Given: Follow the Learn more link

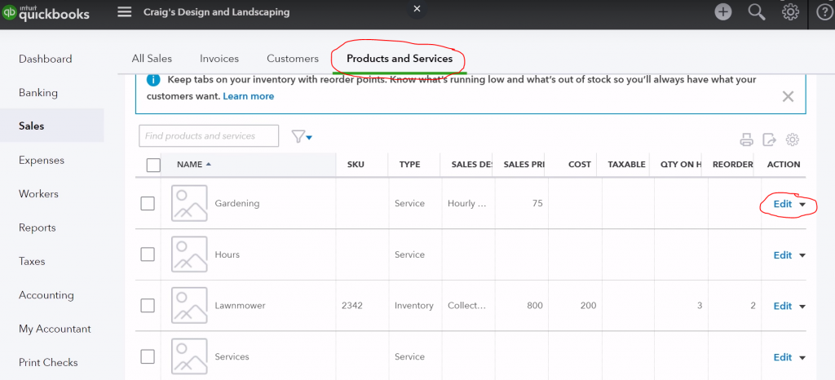Looking at the screenshot, I should coord(249,96).
